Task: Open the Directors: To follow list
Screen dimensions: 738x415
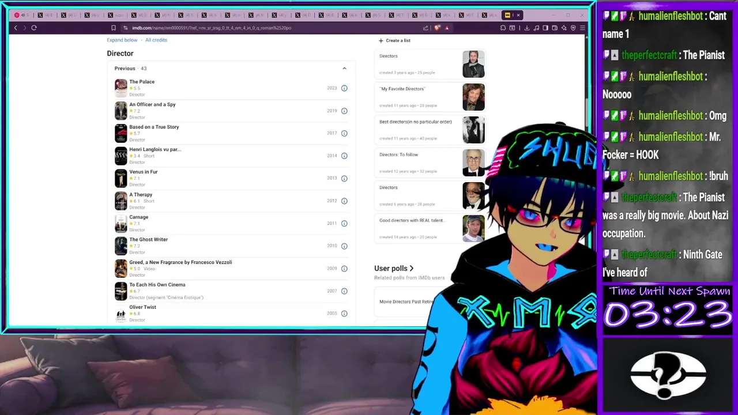Action: click(398, 154)
